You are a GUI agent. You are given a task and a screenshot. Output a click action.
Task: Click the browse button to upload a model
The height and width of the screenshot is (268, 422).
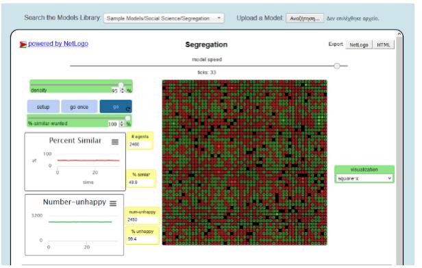[x=305, y=19]
